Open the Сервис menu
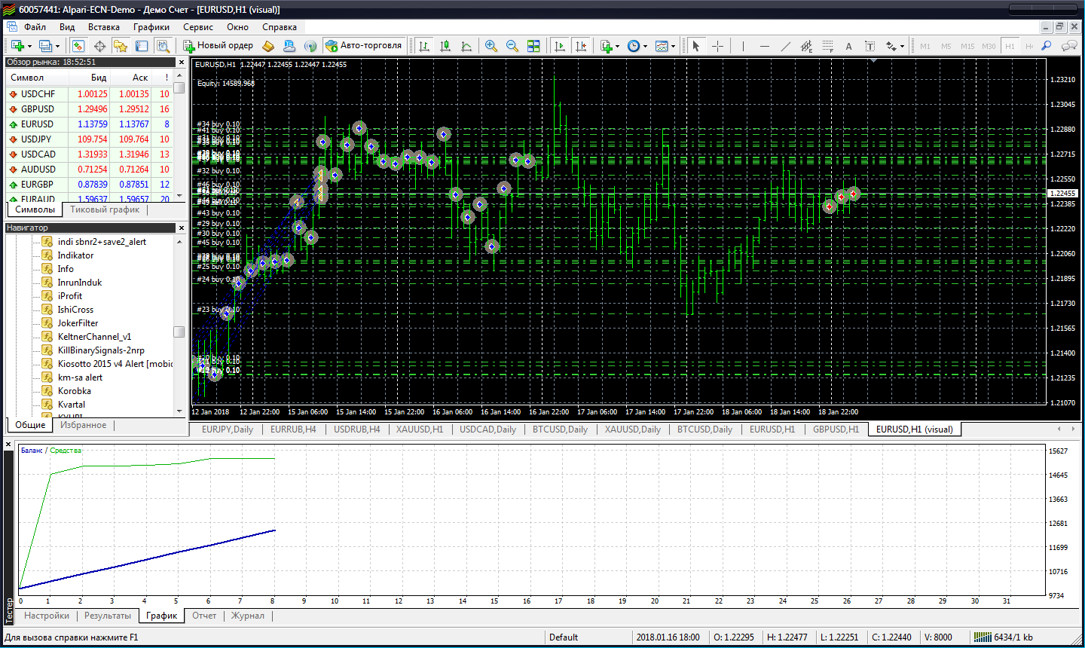 coord(198,27)
